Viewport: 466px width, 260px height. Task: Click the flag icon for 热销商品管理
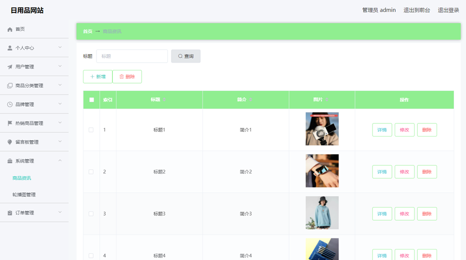(x=10, y=123)
